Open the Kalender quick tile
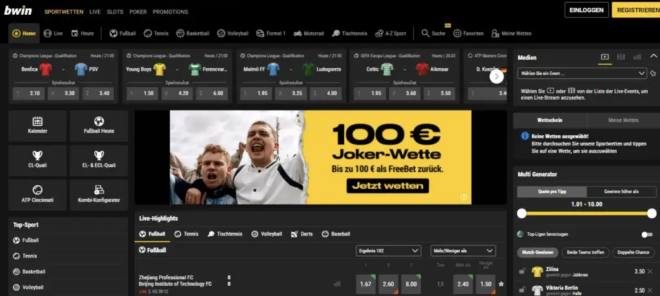The height and width of the screenshot is (296, 660). coord(37,125)
